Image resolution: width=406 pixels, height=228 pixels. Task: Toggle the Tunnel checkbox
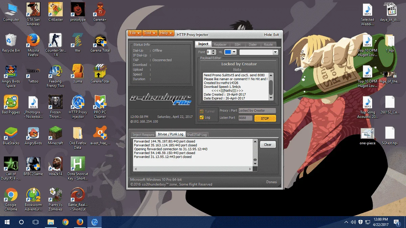pos(202,111)
